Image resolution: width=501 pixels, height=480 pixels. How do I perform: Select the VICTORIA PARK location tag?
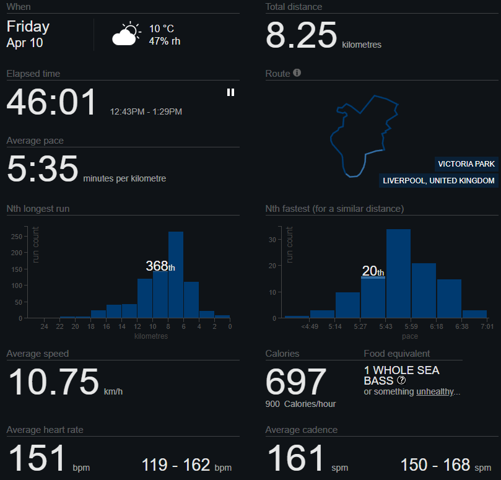[466, 164]
